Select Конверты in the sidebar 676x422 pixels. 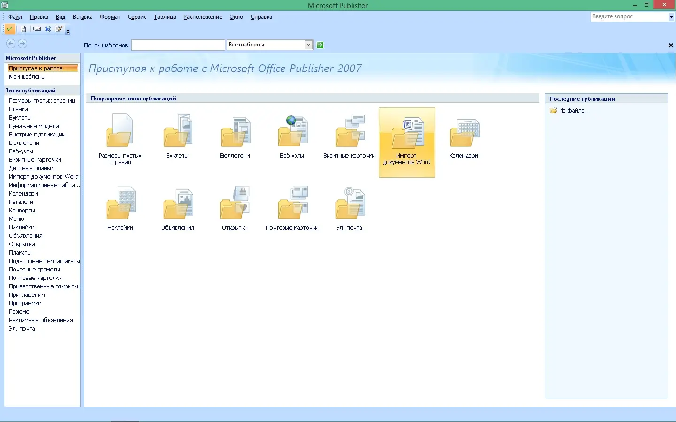click(22, 211)
